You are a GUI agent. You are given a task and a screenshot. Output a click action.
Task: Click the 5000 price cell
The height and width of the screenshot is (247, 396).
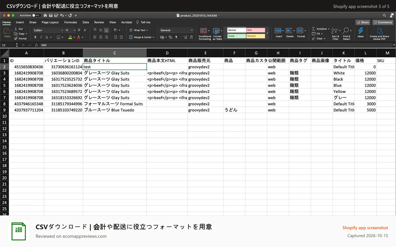click(x=365, y=110)
